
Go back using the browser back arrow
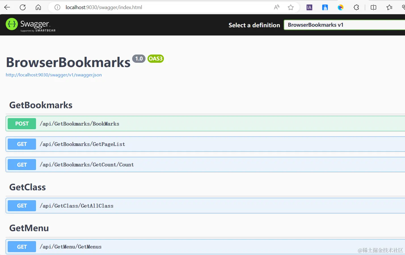click(x=7, y=7)
